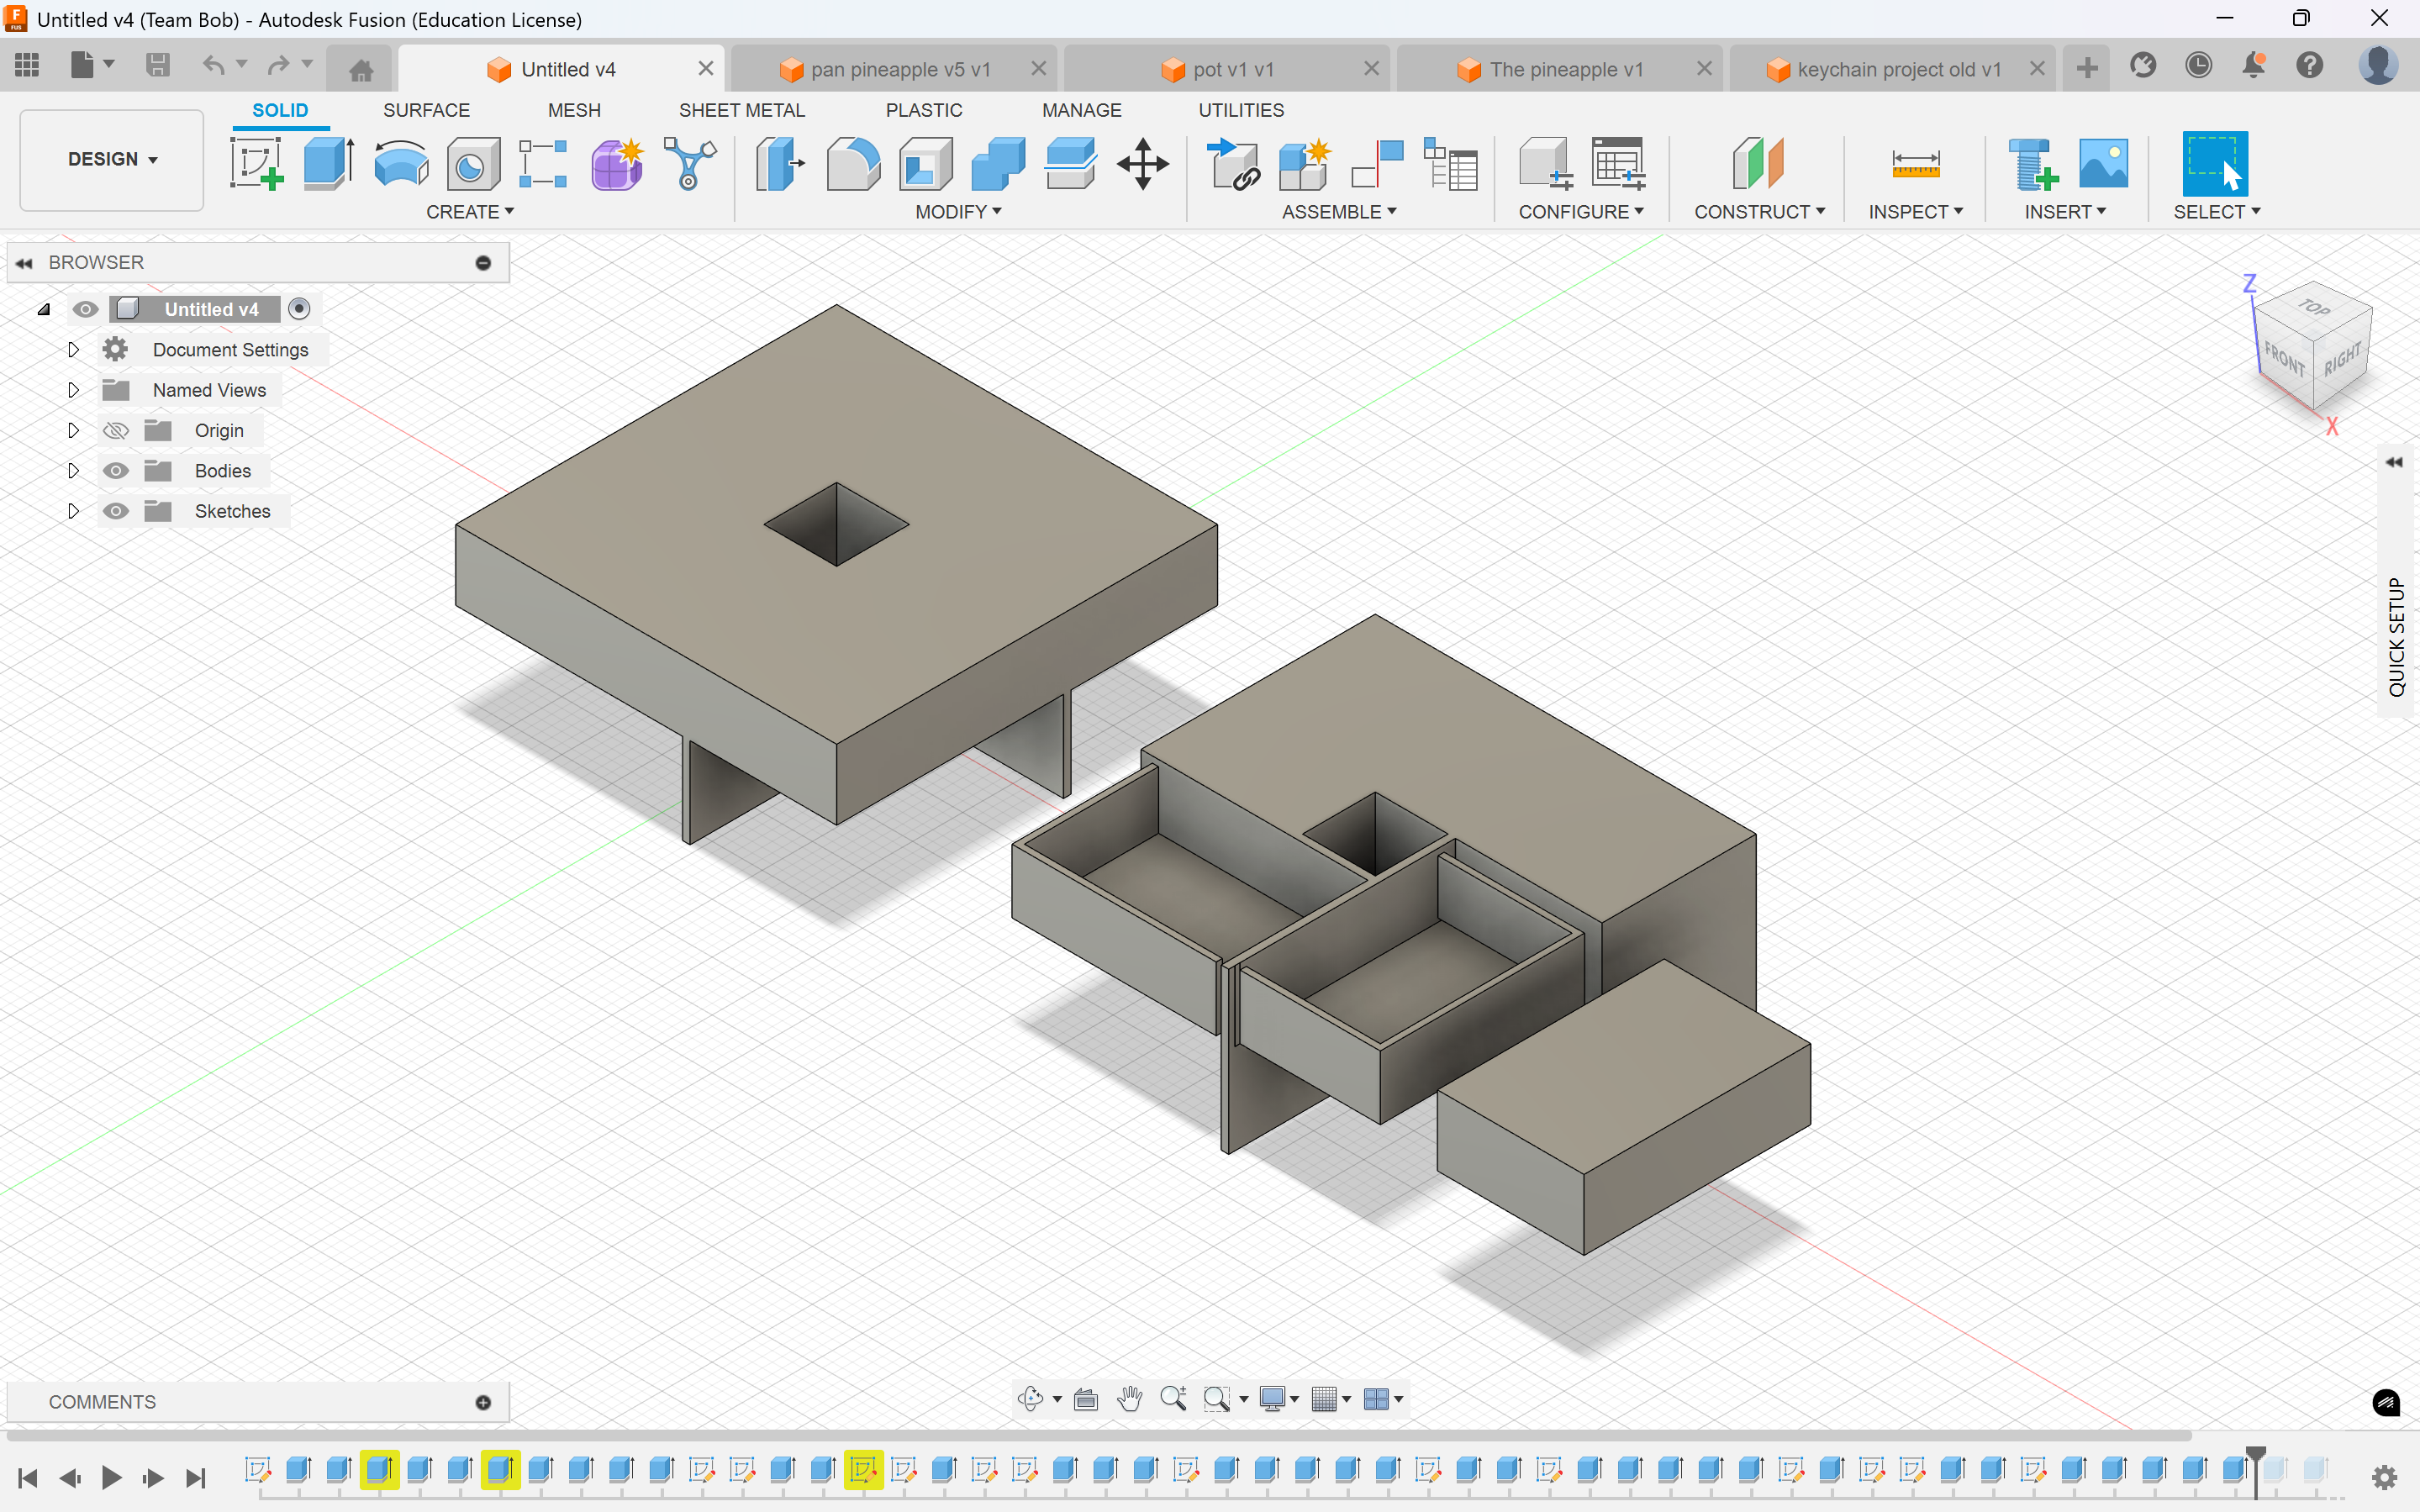Viewport: 2420px width, 1512px height.
Task: Open the Configure Table icon
Action: [1618, 164]
